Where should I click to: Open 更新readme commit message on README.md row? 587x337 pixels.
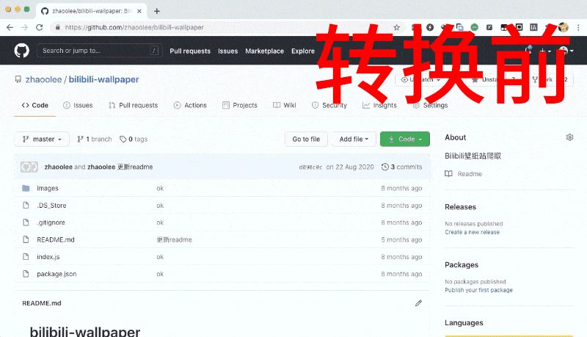tap(174, 239)
